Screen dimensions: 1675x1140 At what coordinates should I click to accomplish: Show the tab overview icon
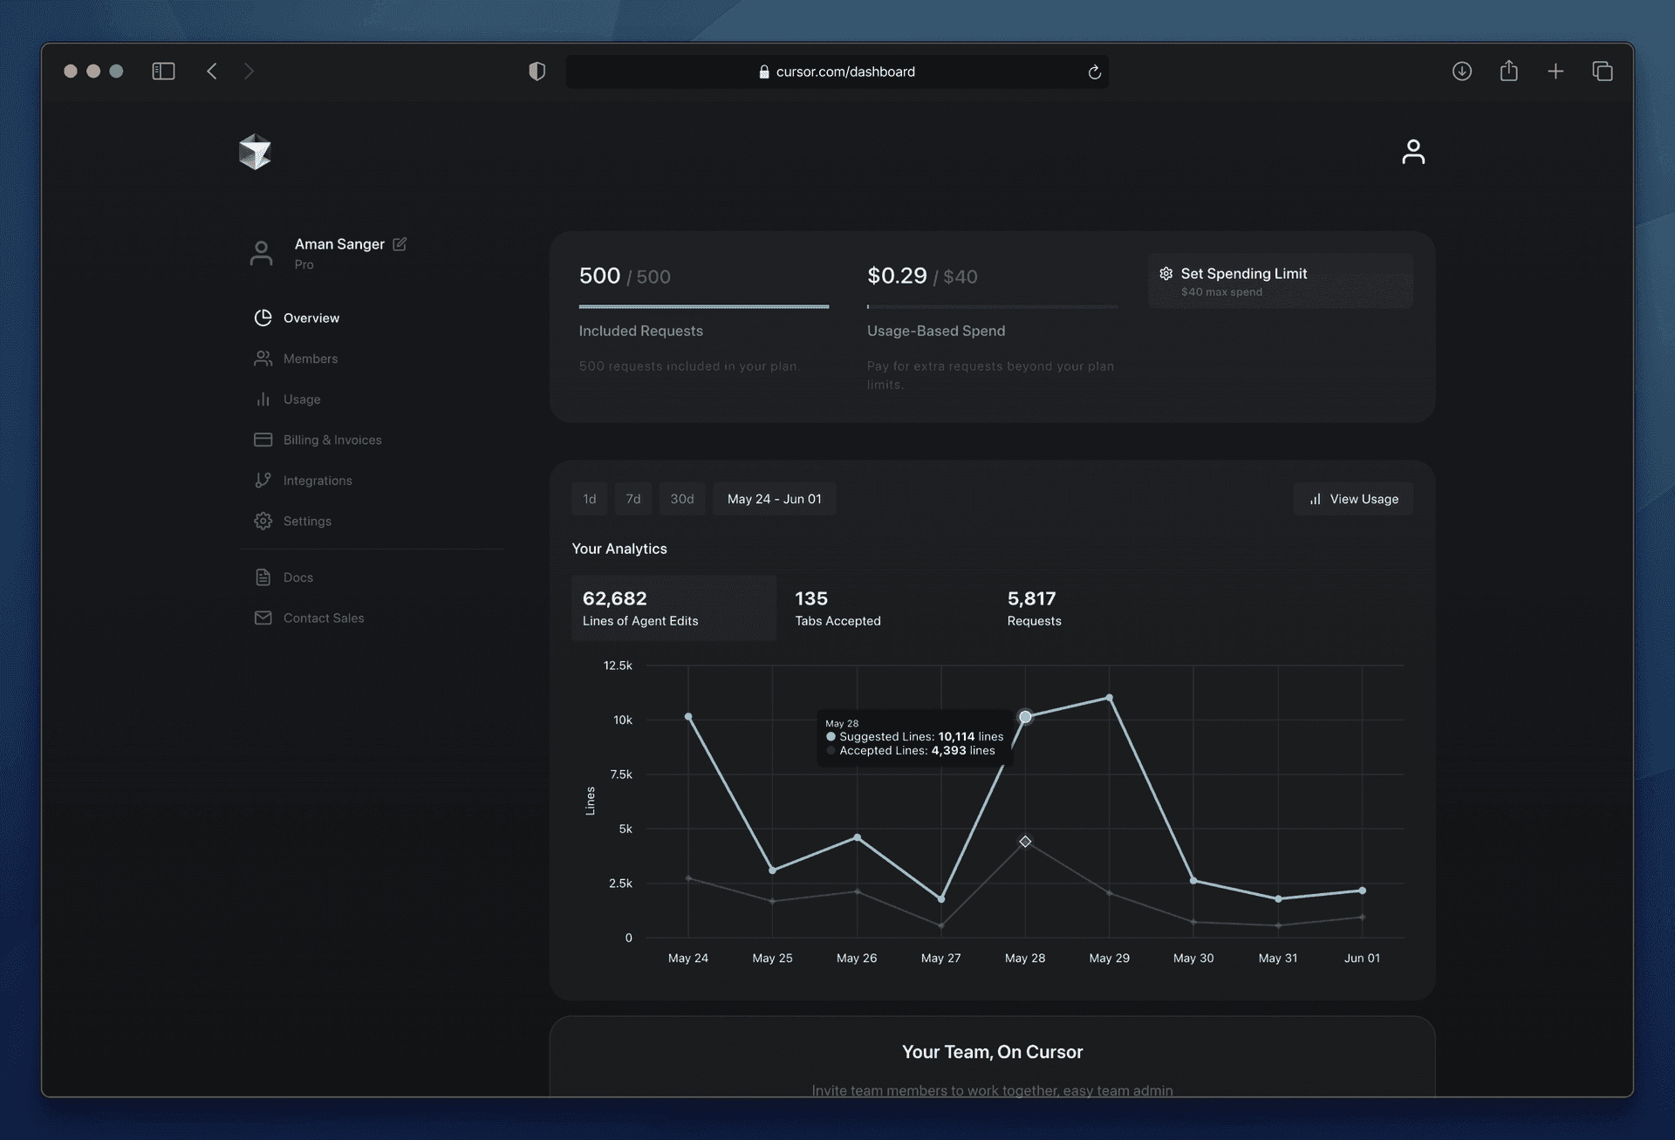1602,72
